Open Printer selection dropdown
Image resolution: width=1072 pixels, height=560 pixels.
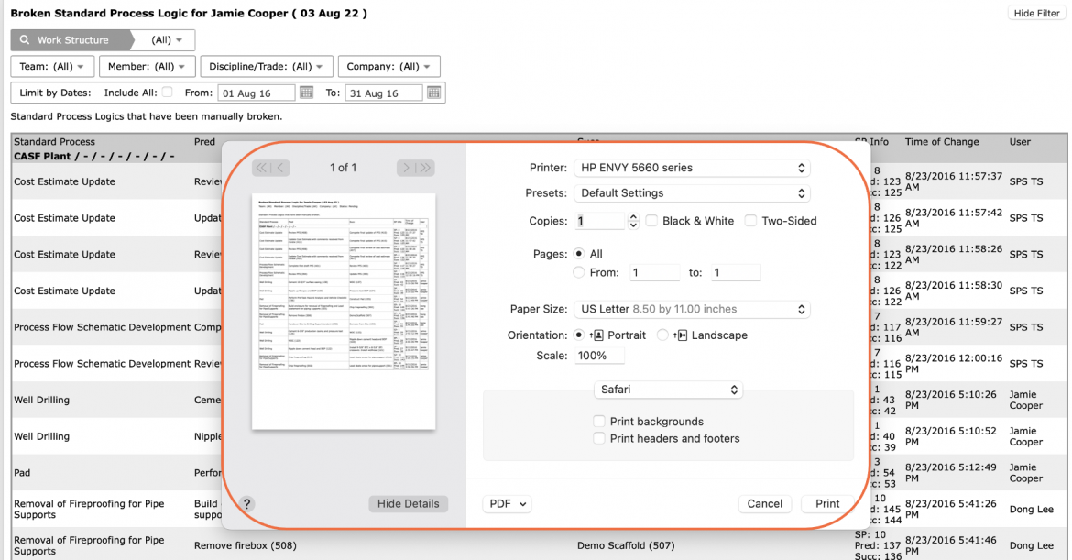(692, 168)
